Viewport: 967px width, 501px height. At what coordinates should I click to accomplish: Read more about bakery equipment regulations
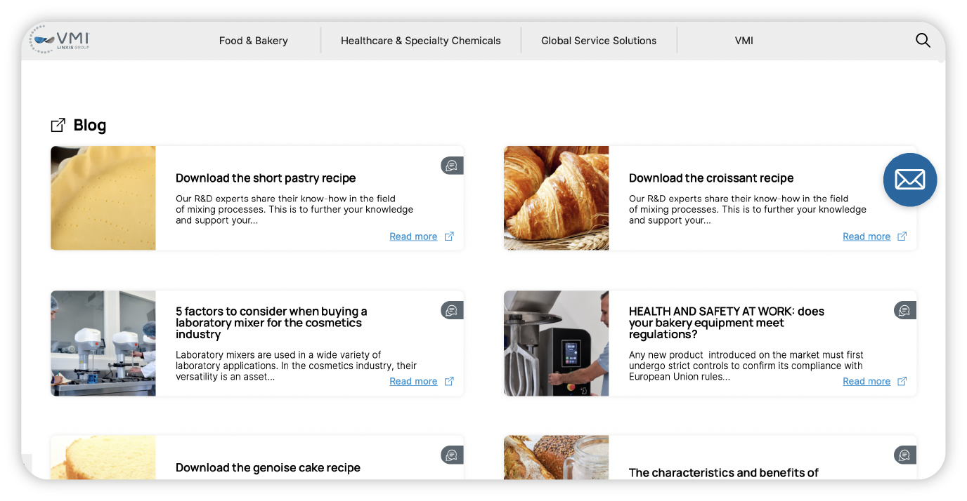(866, 381)
